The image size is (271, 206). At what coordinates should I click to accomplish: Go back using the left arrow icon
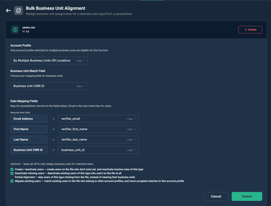(8, 11)
